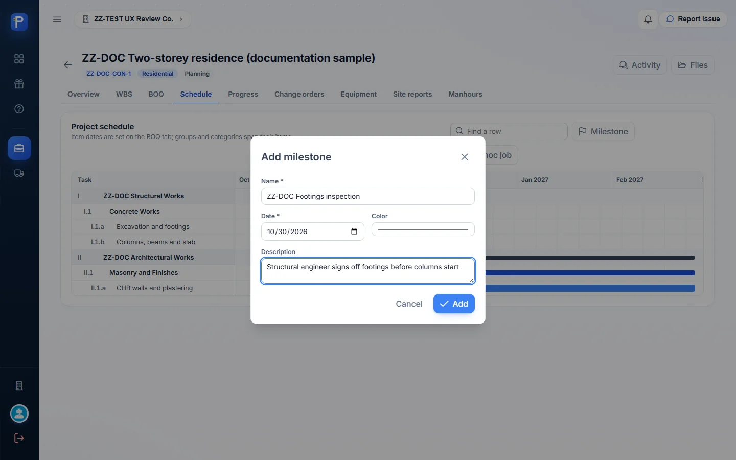Image resolution: width=736 pixels, height=460 pixels.
Task: Cancel the Add milestone dialog
Action: (409, 304)
